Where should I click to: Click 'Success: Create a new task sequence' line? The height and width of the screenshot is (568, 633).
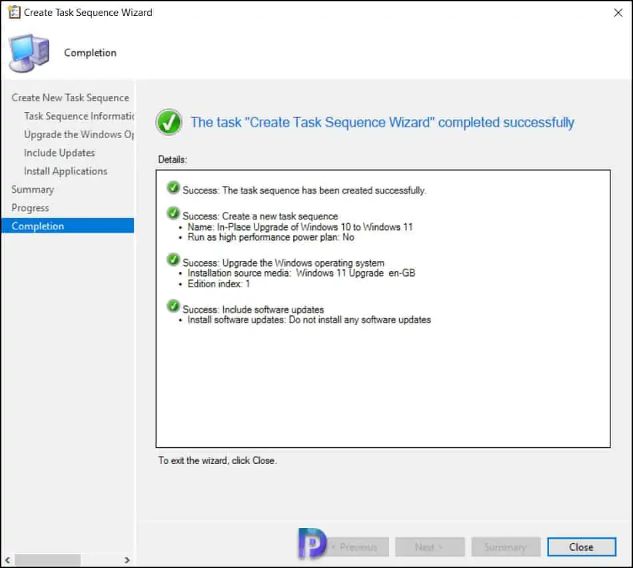point(260,216)
